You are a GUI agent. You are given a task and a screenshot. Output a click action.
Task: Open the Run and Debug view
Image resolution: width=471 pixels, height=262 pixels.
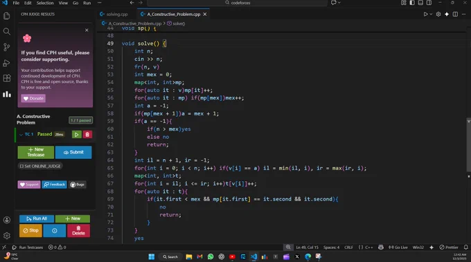(7, 63)
